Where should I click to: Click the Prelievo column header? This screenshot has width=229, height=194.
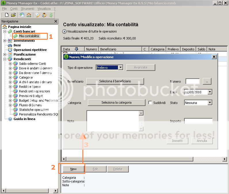(x=173, y=49)
